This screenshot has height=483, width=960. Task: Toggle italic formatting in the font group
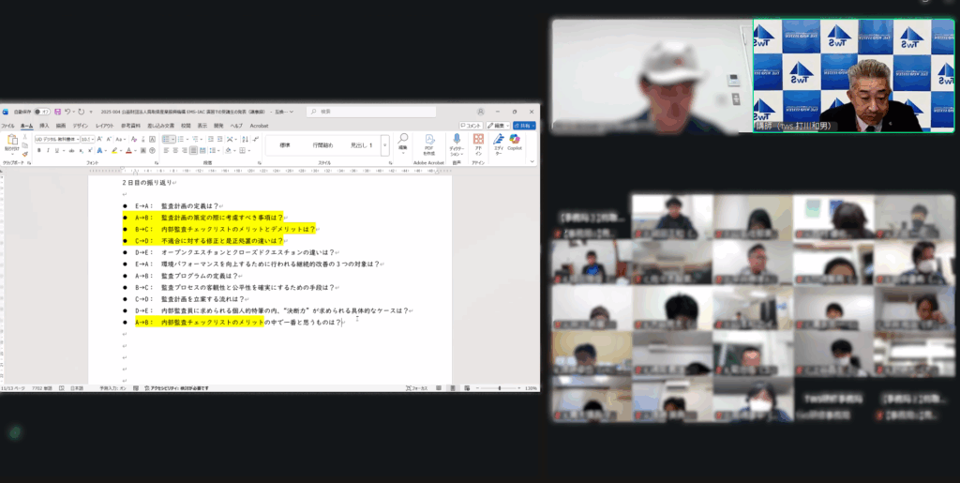(x=48, y=150)
